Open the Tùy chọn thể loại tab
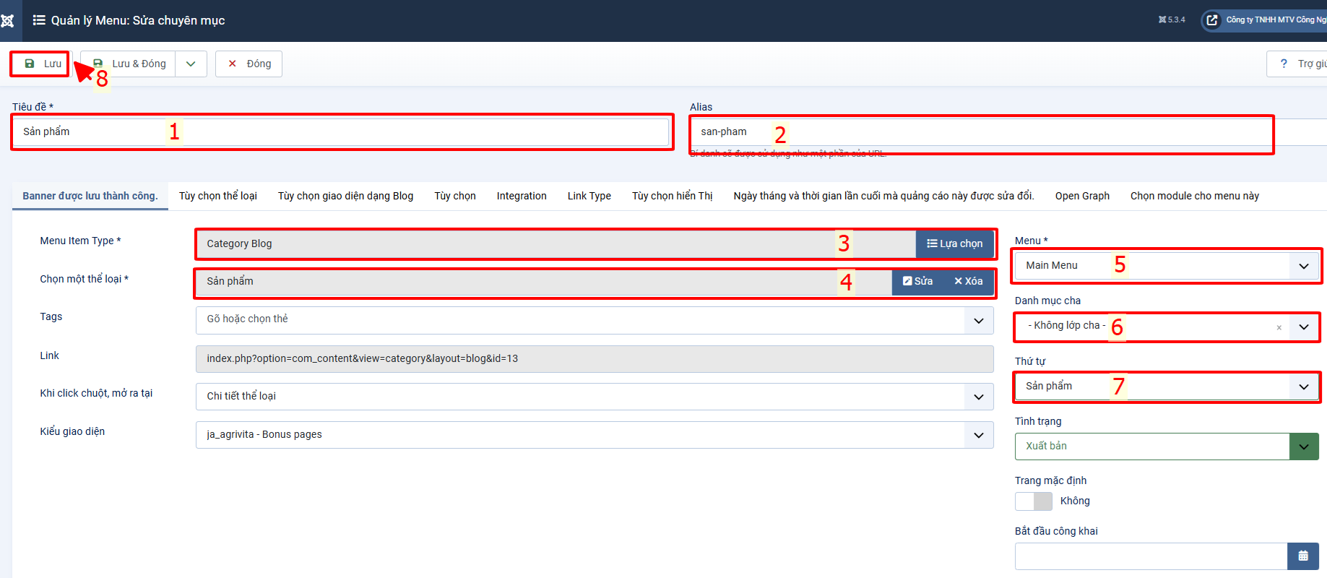This screenshot has height=578, width=1327. [x=217, y=196]
